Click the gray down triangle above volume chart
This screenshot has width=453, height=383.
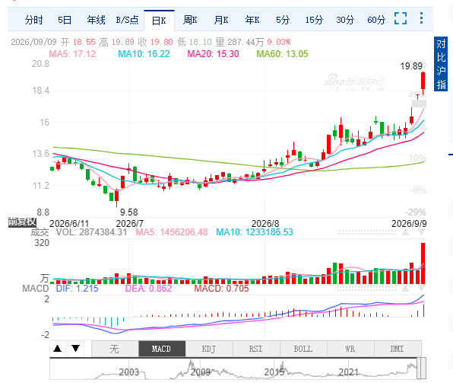[x=421, y=232]
